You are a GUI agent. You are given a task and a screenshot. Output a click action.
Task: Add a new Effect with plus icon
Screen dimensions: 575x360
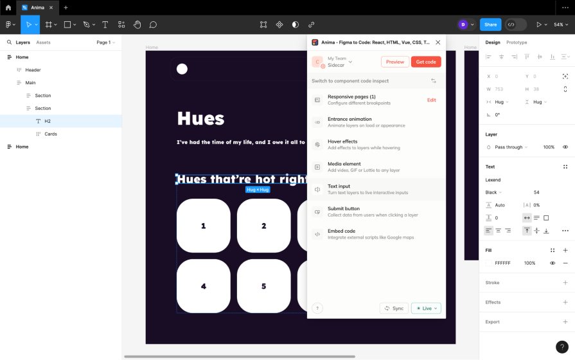pos(565,302)
